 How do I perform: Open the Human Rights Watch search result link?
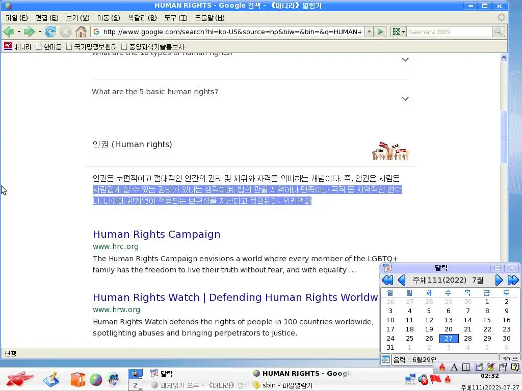[x=236, y=297]
